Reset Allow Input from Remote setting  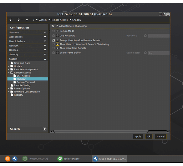coord(53,48)
